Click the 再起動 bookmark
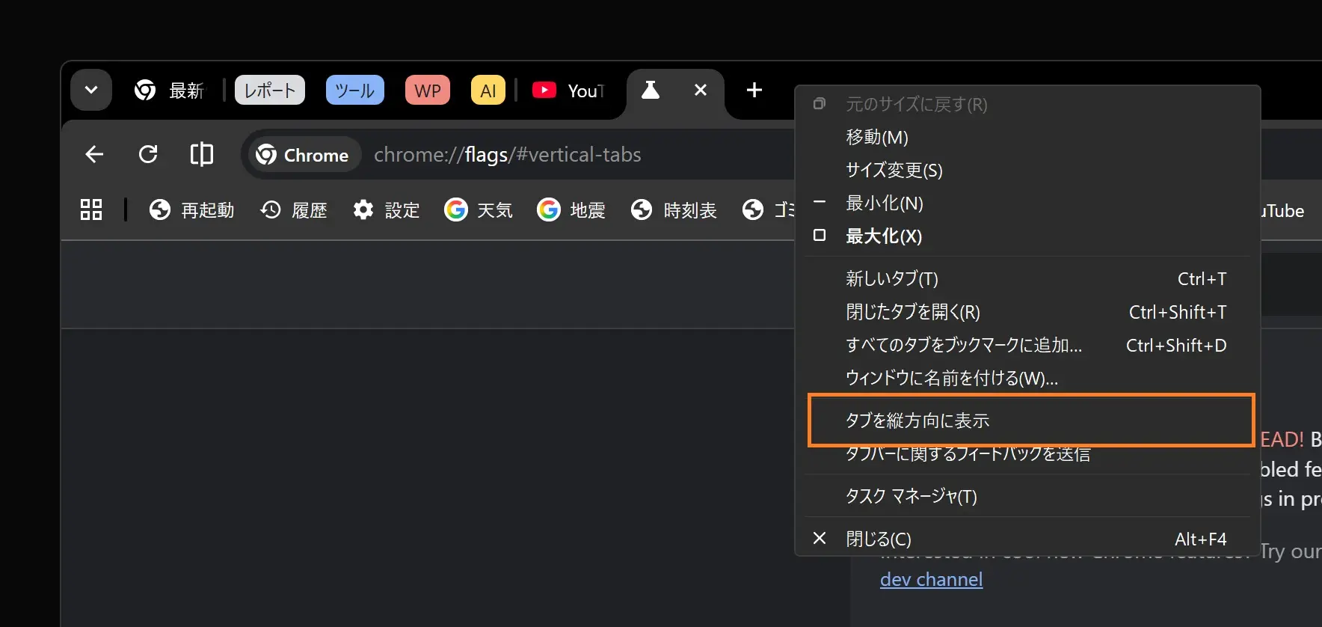Screen dimensions: 1322x627 (191, 210)
